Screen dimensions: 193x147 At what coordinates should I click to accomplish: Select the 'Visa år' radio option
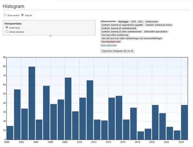(x=22, y=15)
